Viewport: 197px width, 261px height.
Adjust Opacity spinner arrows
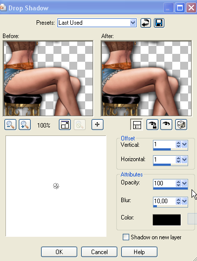point(178,183)
